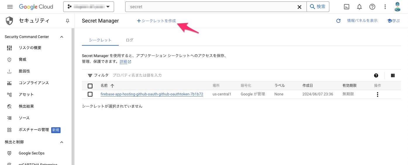Click the フィルタ filter icon
Screen dimensions: 408x165
pos(90,75)
